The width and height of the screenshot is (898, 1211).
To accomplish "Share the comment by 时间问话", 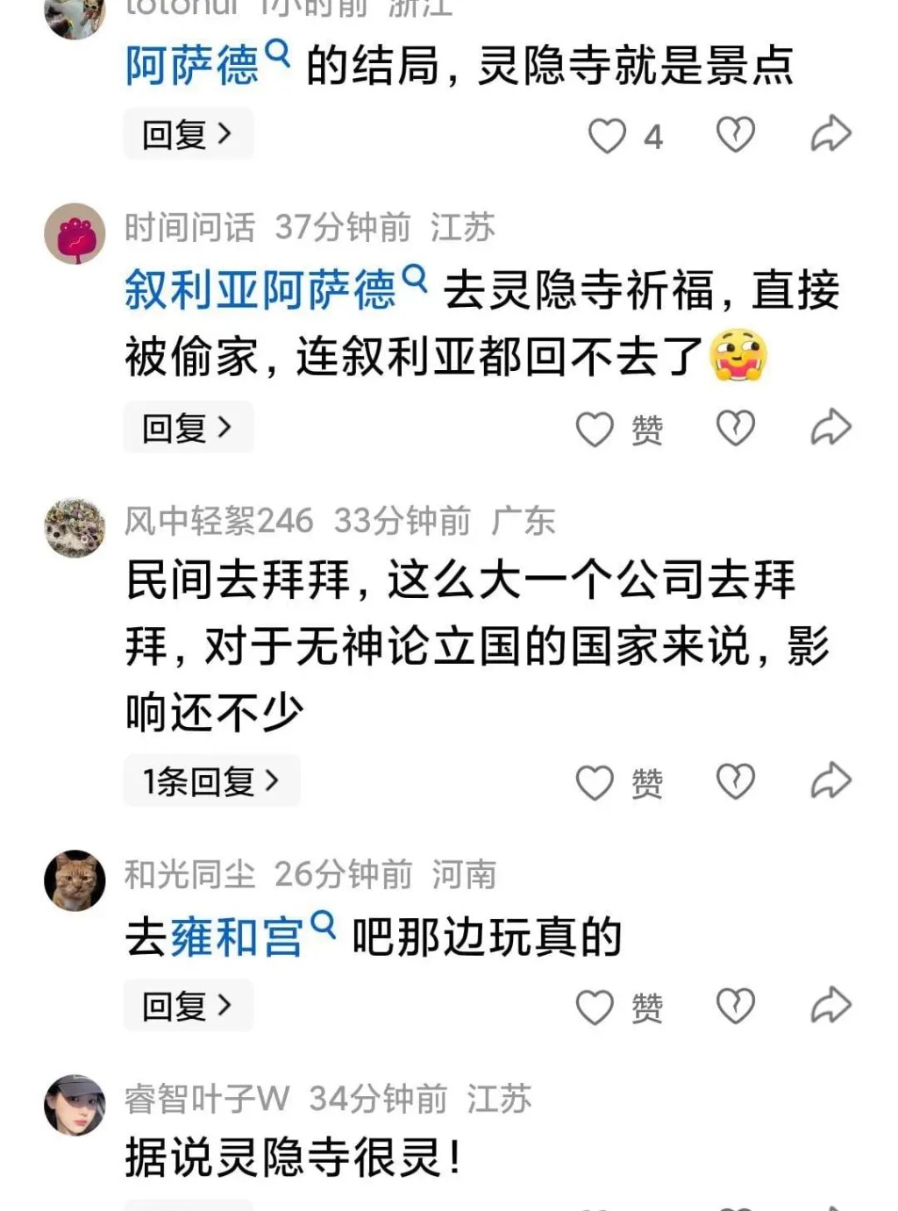I will click(830, 427).
